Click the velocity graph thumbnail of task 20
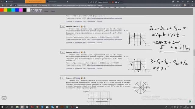The image size is (195, 109). [x=137, y=38]
